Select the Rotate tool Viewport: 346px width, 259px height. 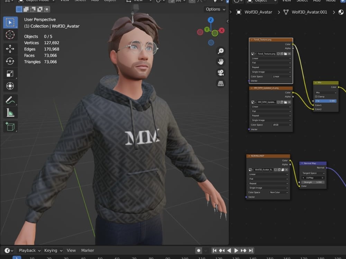point(11,61)
